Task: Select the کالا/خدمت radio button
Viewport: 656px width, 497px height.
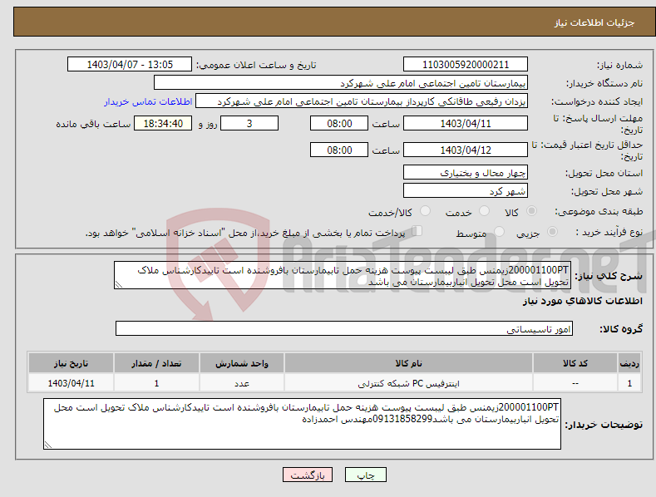Action: pyautogui.click(x=425, y=211)
